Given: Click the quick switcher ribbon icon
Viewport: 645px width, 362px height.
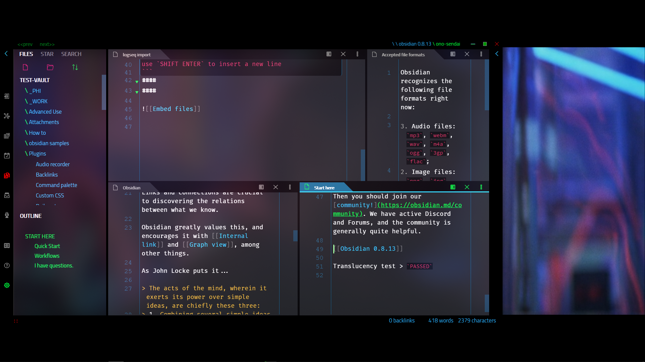Looking at the screenshot, I should click(x=7, y=96).
